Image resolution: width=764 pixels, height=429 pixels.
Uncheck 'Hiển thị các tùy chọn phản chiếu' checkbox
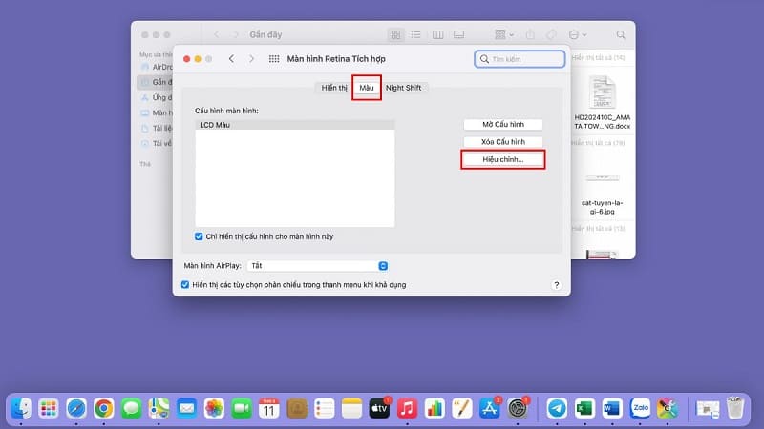click(185, 284)
